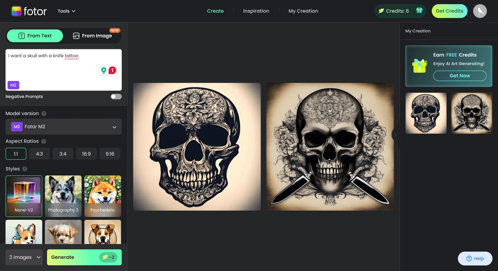The width and height of the screenshot is (498, 271).
Task: Go to the Inspiration tab
Action: point(256,11)
